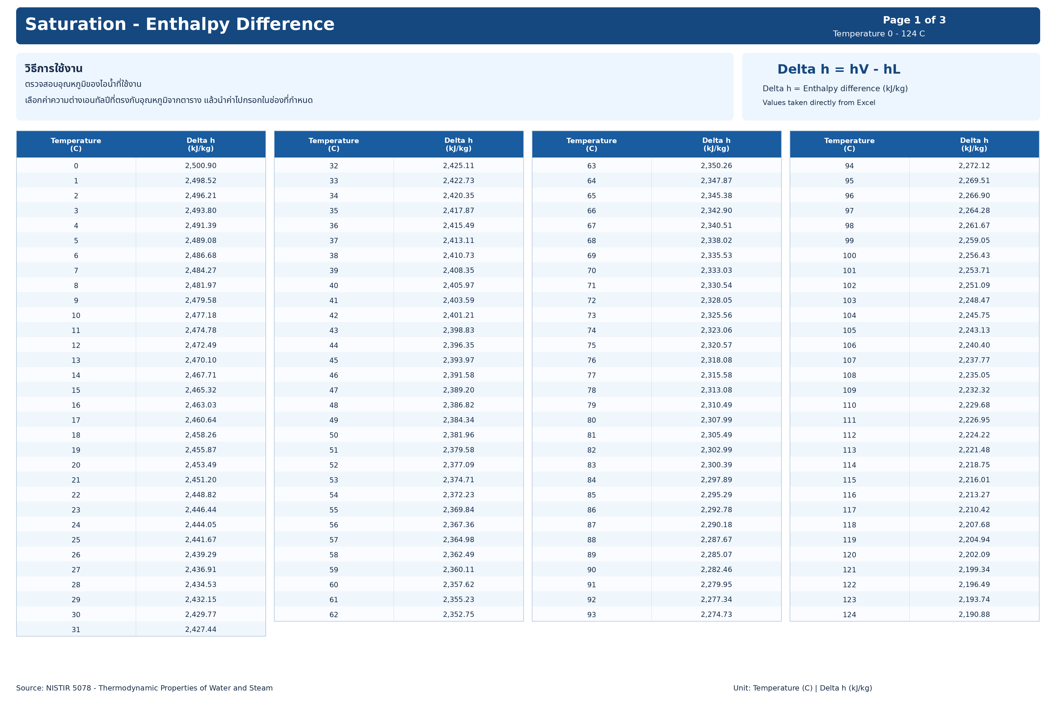Click the value 2,261.67 for 98 C
The height and width of the screenshot is (704, 1056).
[x=974, y=225]
